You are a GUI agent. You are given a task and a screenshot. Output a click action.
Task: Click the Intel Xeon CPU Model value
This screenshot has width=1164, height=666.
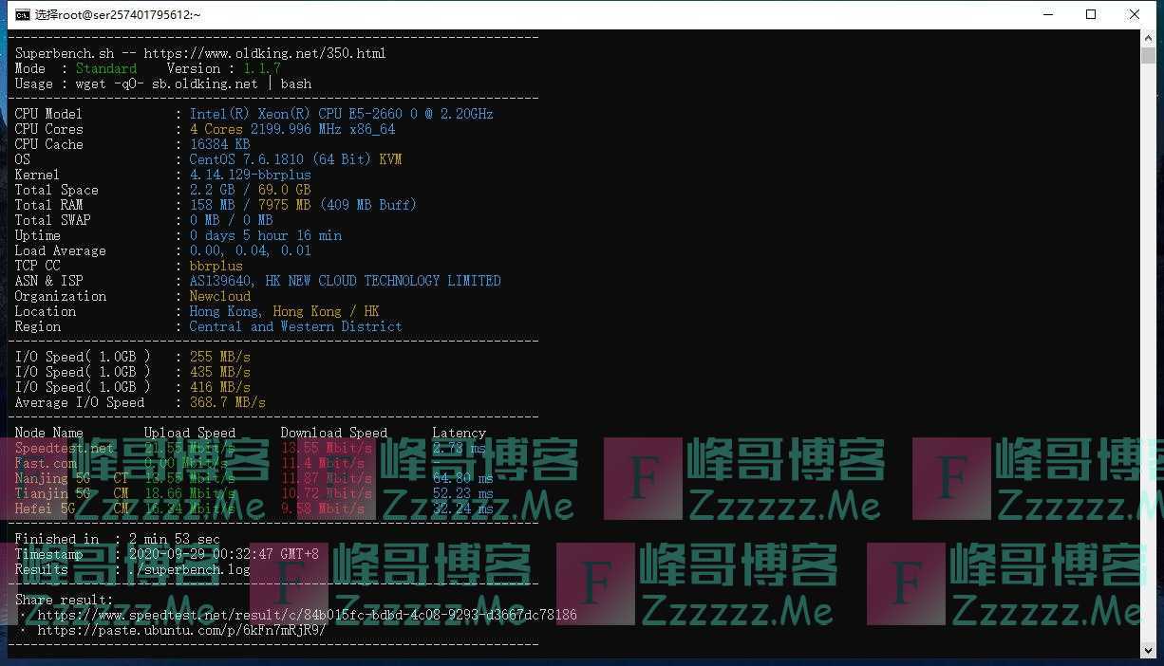(x=341, y=114)
